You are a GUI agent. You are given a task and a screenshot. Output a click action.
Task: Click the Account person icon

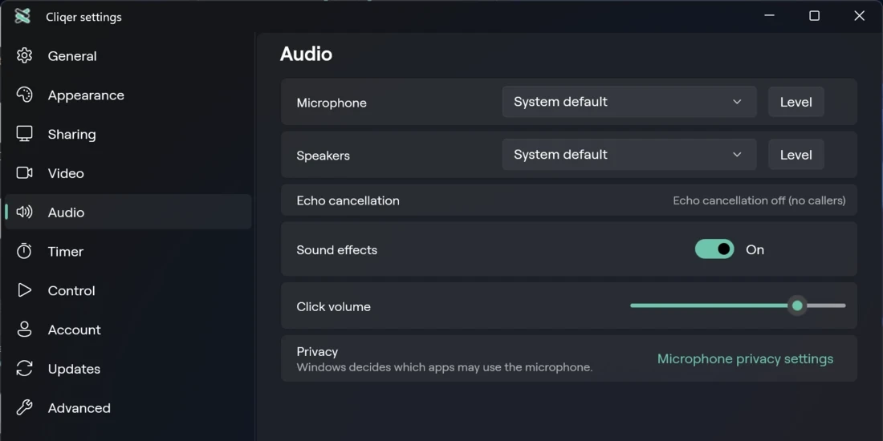tap(24, 329)
